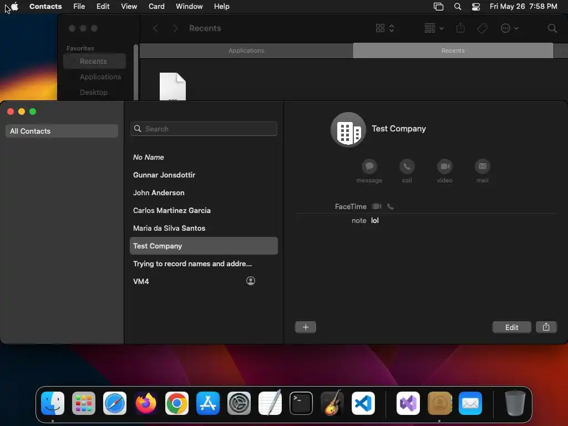The width and height of the screenshot is (568, 426).
Task: Click the Finder share toolbar icon
Action: click(x=460, y=28)
